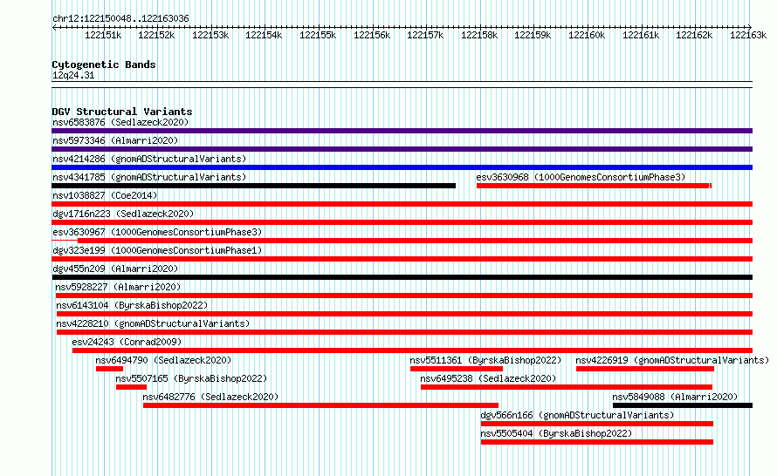Select the red bar under dgv1716n223
The image size is (777, 476).
coord(402,222)
